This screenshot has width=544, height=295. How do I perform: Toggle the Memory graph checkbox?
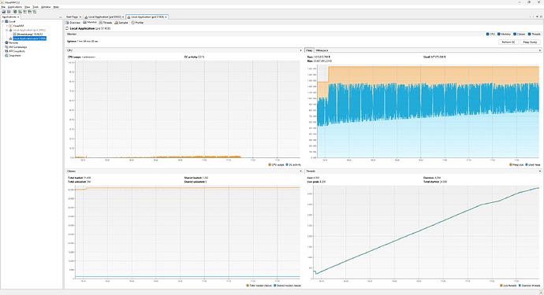(499, 35)
